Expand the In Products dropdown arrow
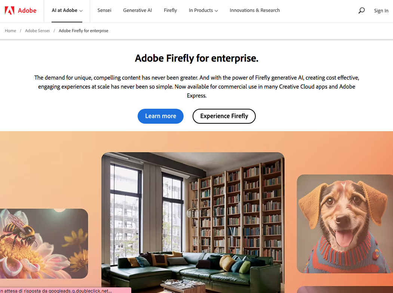Viewport: 393px width, 293px height. click(x=216, y=11)
